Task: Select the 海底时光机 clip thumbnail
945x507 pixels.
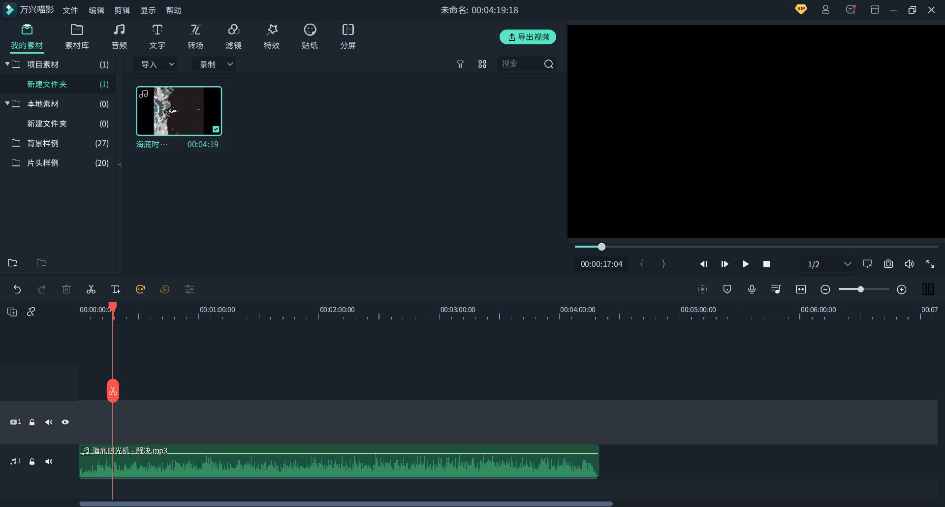Action: click(x=179, y=111)
